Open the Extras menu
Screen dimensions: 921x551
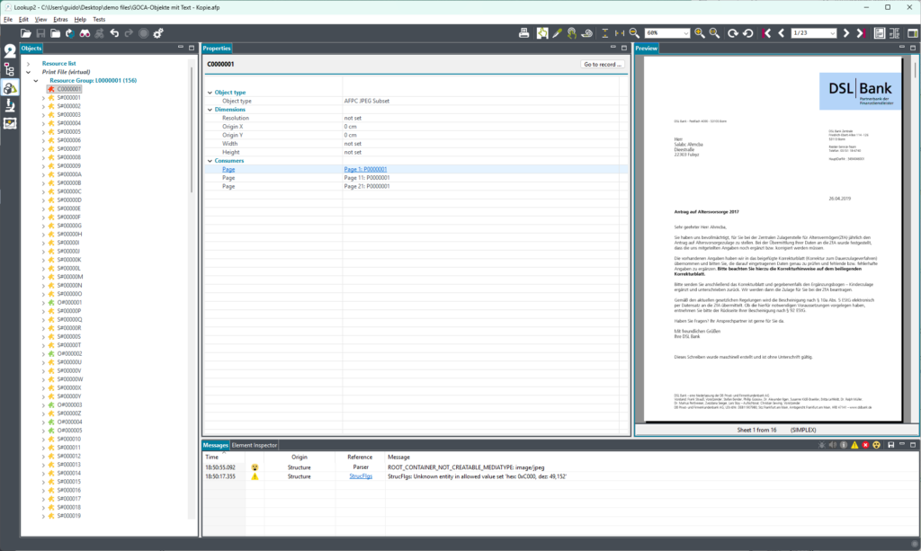[60, 20]
